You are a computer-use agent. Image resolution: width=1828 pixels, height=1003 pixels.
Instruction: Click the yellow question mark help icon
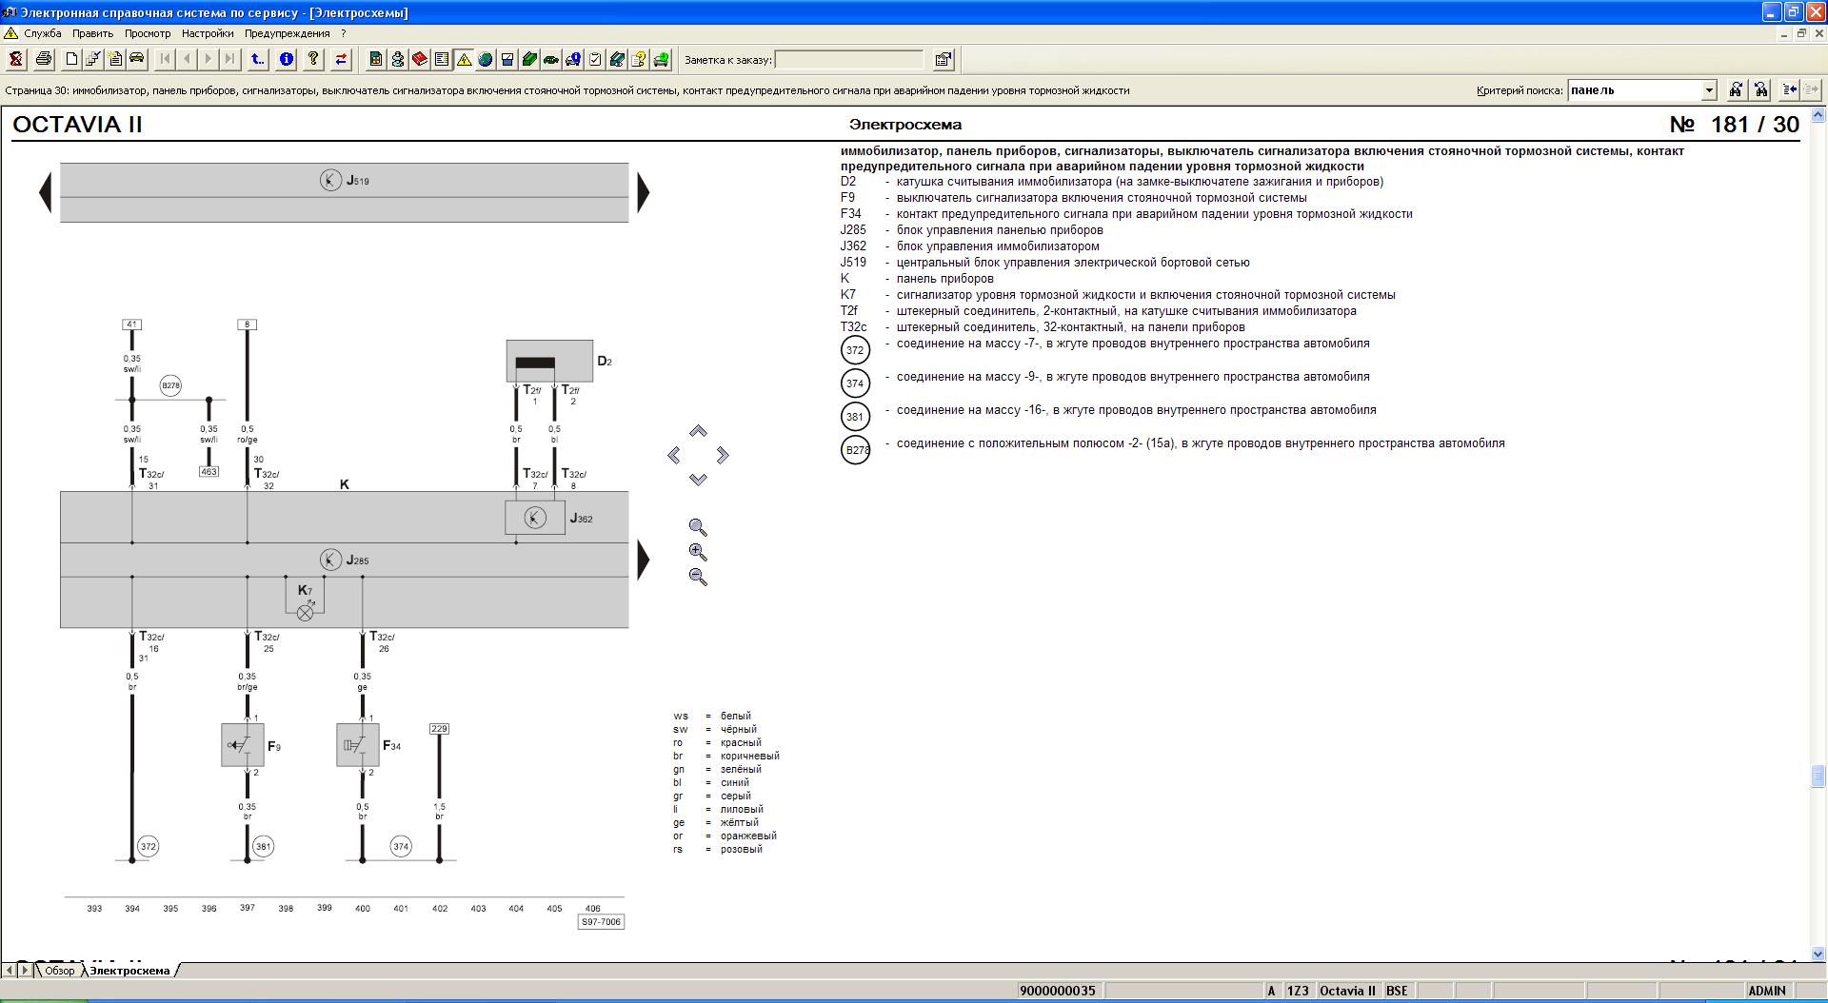(x=313, y=59)
